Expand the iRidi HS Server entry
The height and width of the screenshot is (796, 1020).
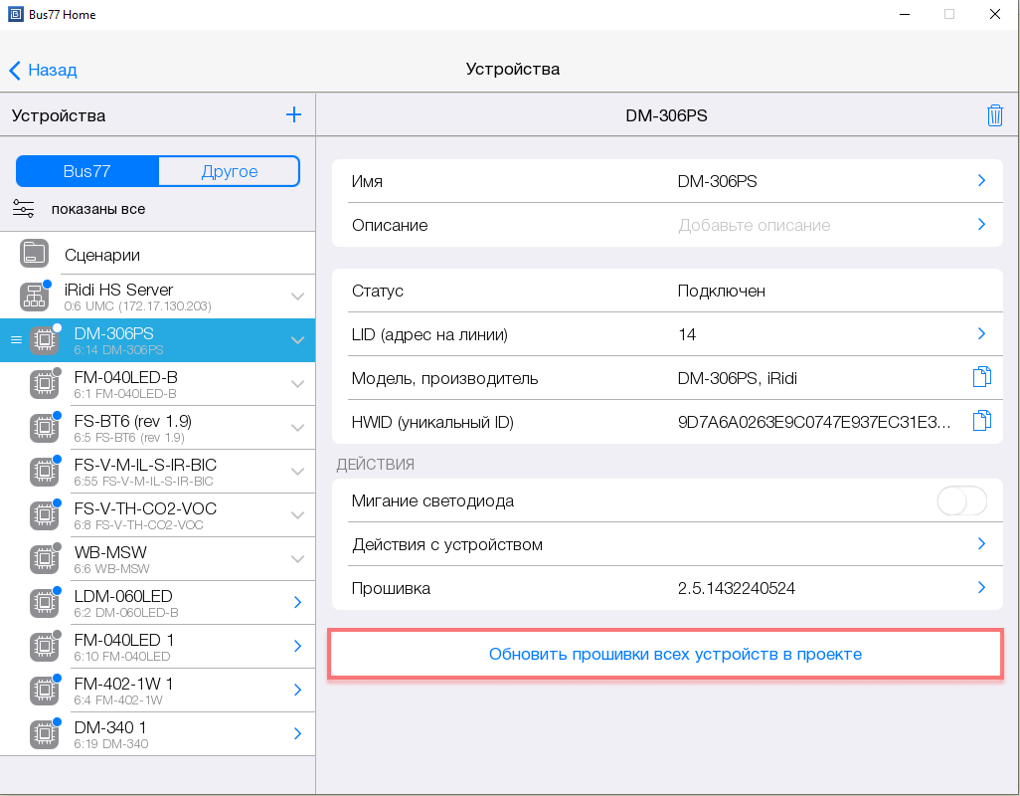(x=297, y=297)
